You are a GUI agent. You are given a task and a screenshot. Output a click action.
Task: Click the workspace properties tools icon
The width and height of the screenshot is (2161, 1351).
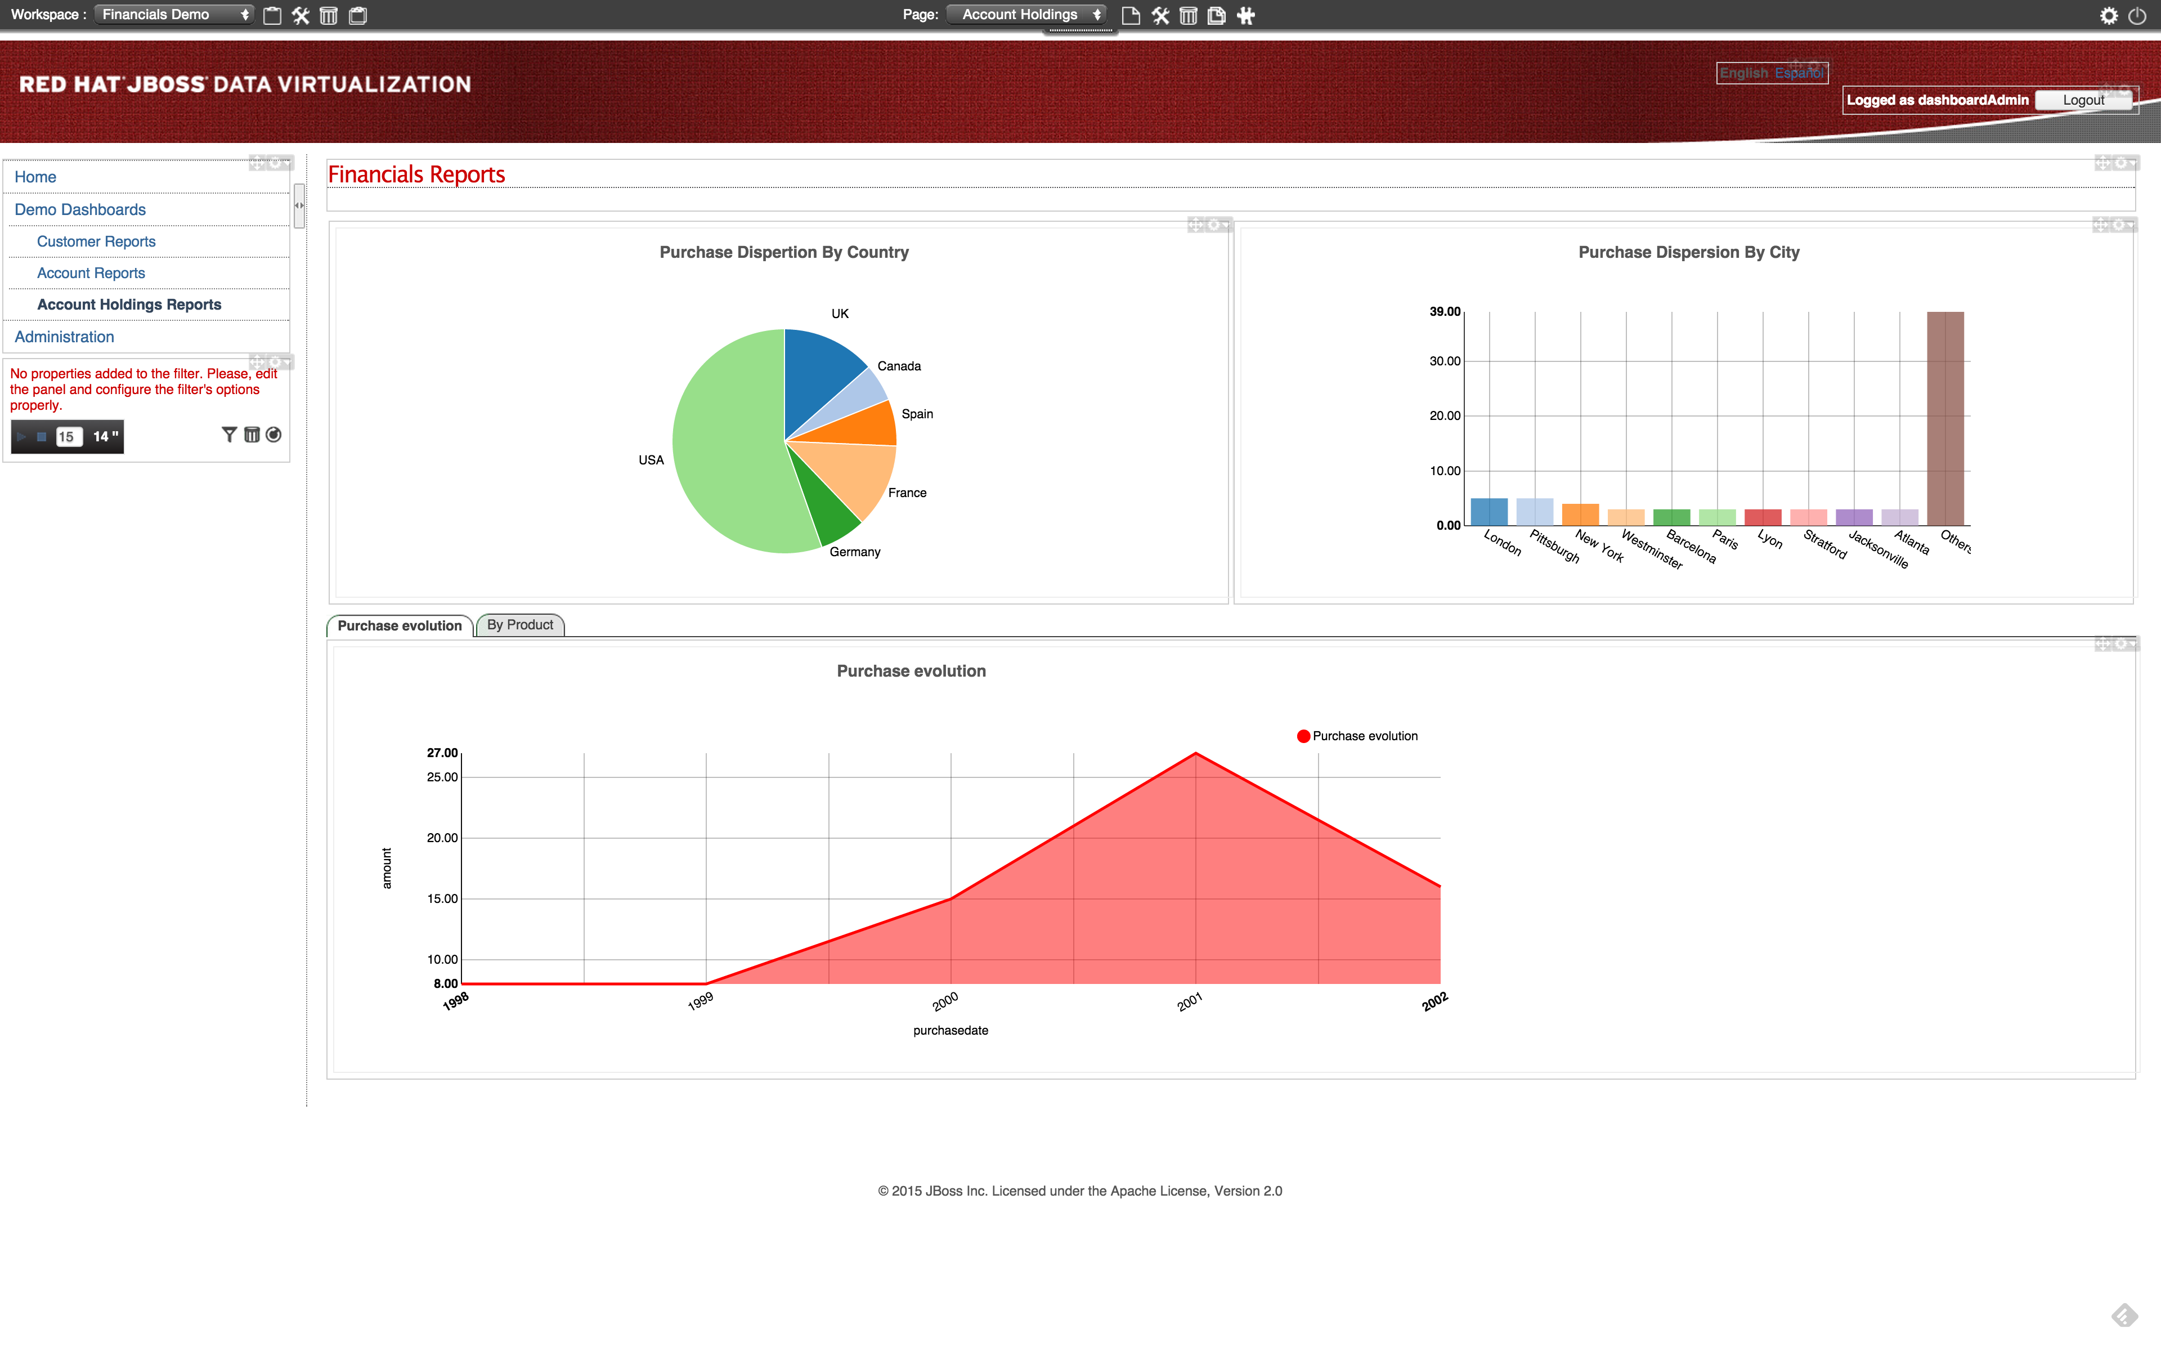(x=301, y=15)
